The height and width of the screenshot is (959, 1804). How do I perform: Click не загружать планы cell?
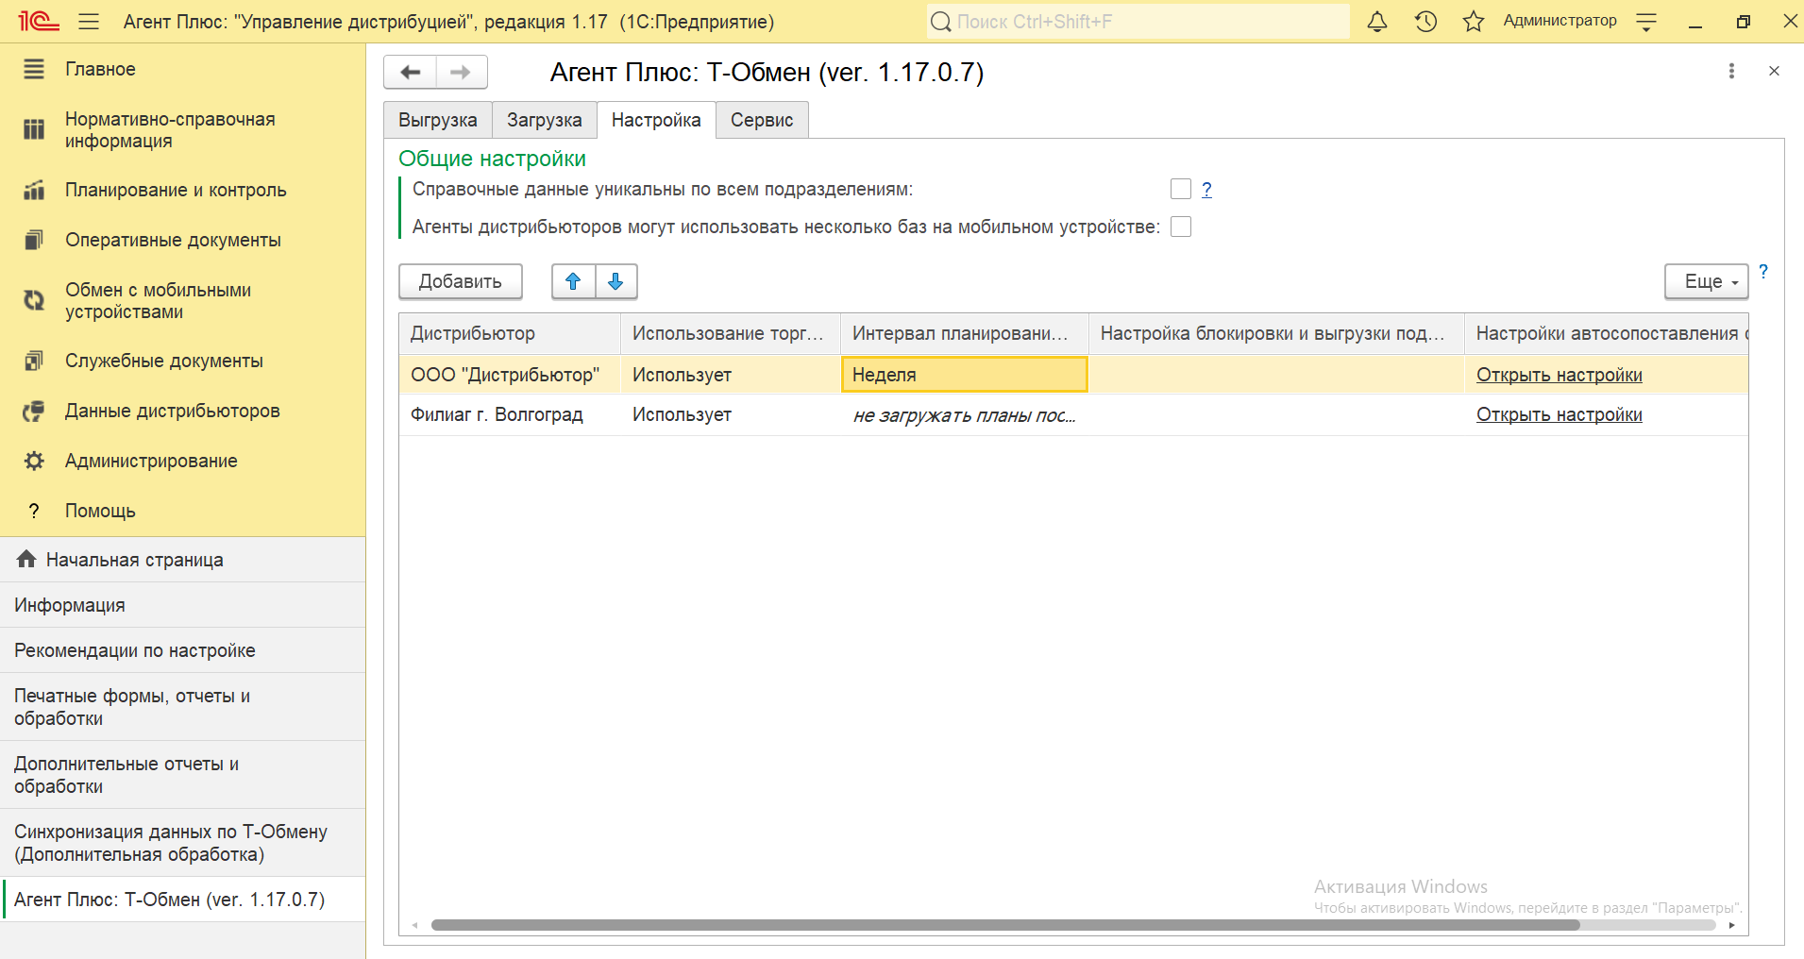(x=964, y=414)
